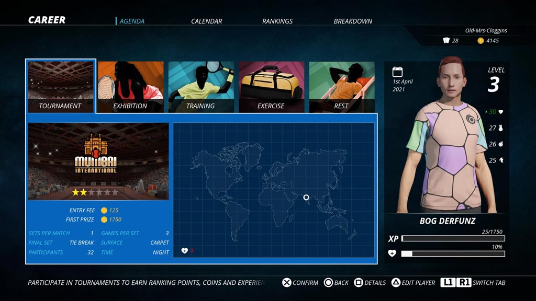Viewport: 536px width, 301px height.
Task: Click the square Details button icon
Action: [x=358, y=283]
